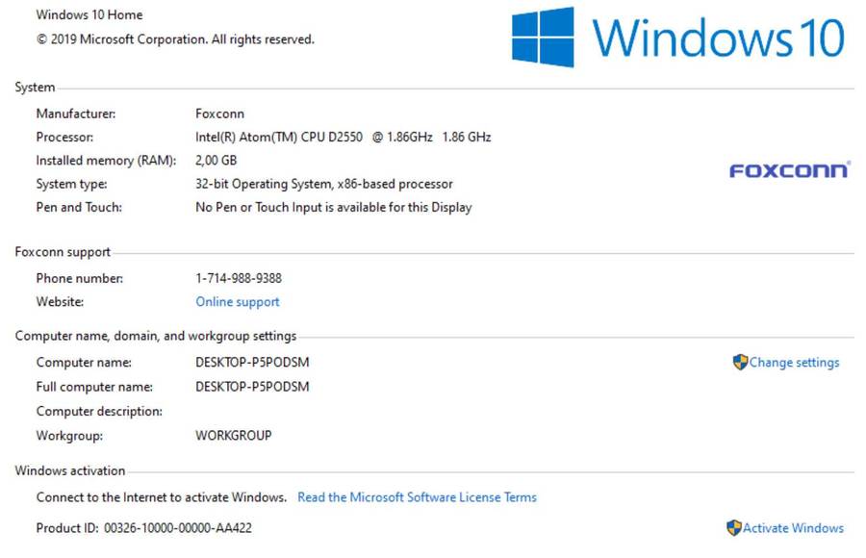Click the shield icon beside Activate Windows

(734, 528)
